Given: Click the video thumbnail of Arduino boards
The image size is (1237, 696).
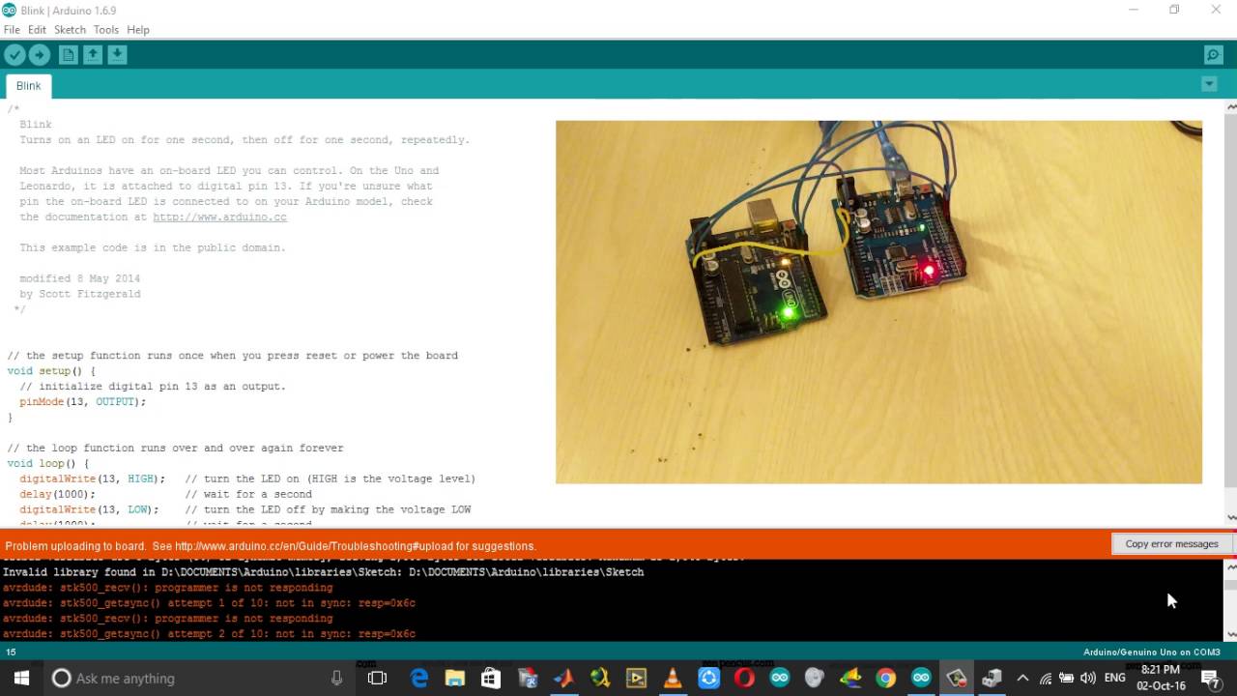Looking at the screenshot, I should 878,302.
